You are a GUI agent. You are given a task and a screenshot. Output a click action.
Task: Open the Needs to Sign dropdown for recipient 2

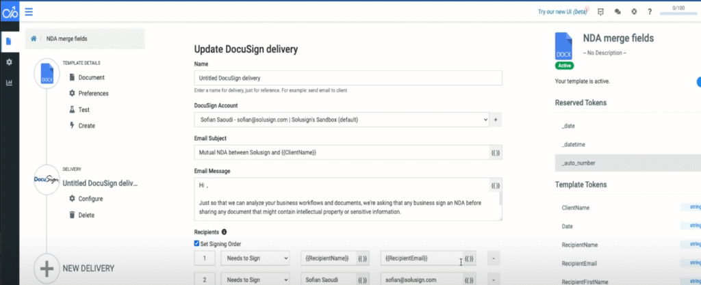tap(255, 280)
